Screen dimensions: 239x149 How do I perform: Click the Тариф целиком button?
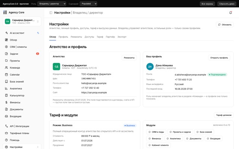224,115
